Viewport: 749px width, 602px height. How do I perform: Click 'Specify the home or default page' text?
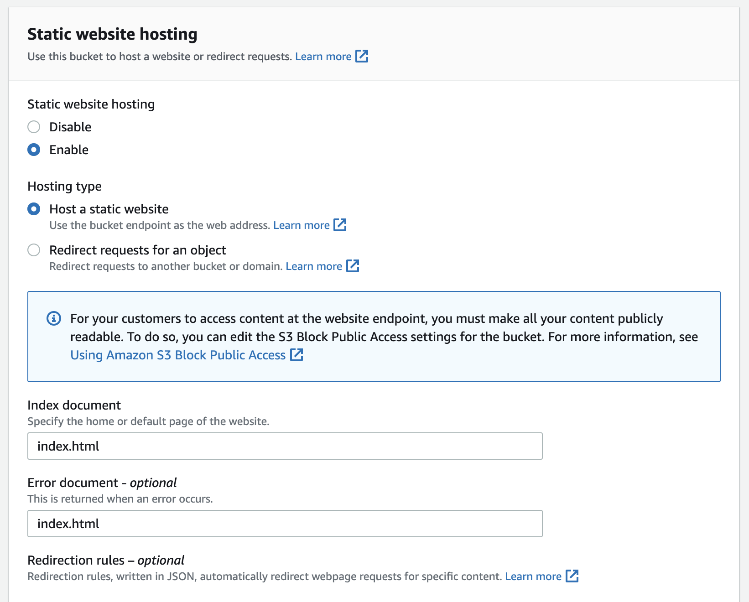coord(148,421)
